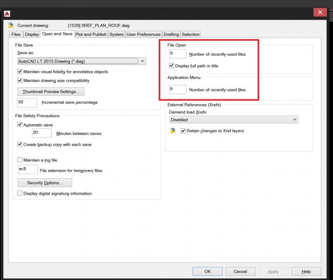Open the Selection tab
The image size is (333, 280).
pos(190,35)
